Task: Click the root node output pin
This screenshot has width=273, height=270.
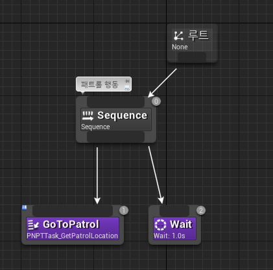Action: 192,57
